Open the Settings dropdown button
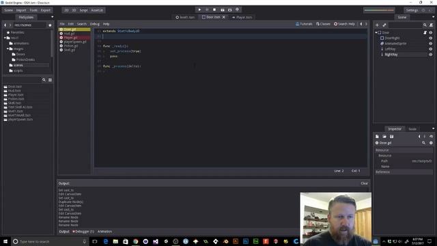Screen dimensions: 437x246 412,10
